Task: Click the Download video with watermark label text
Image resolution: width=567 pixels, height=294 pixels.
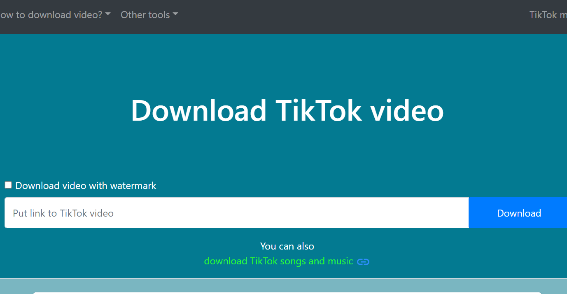Action: [x=86, y=186]
